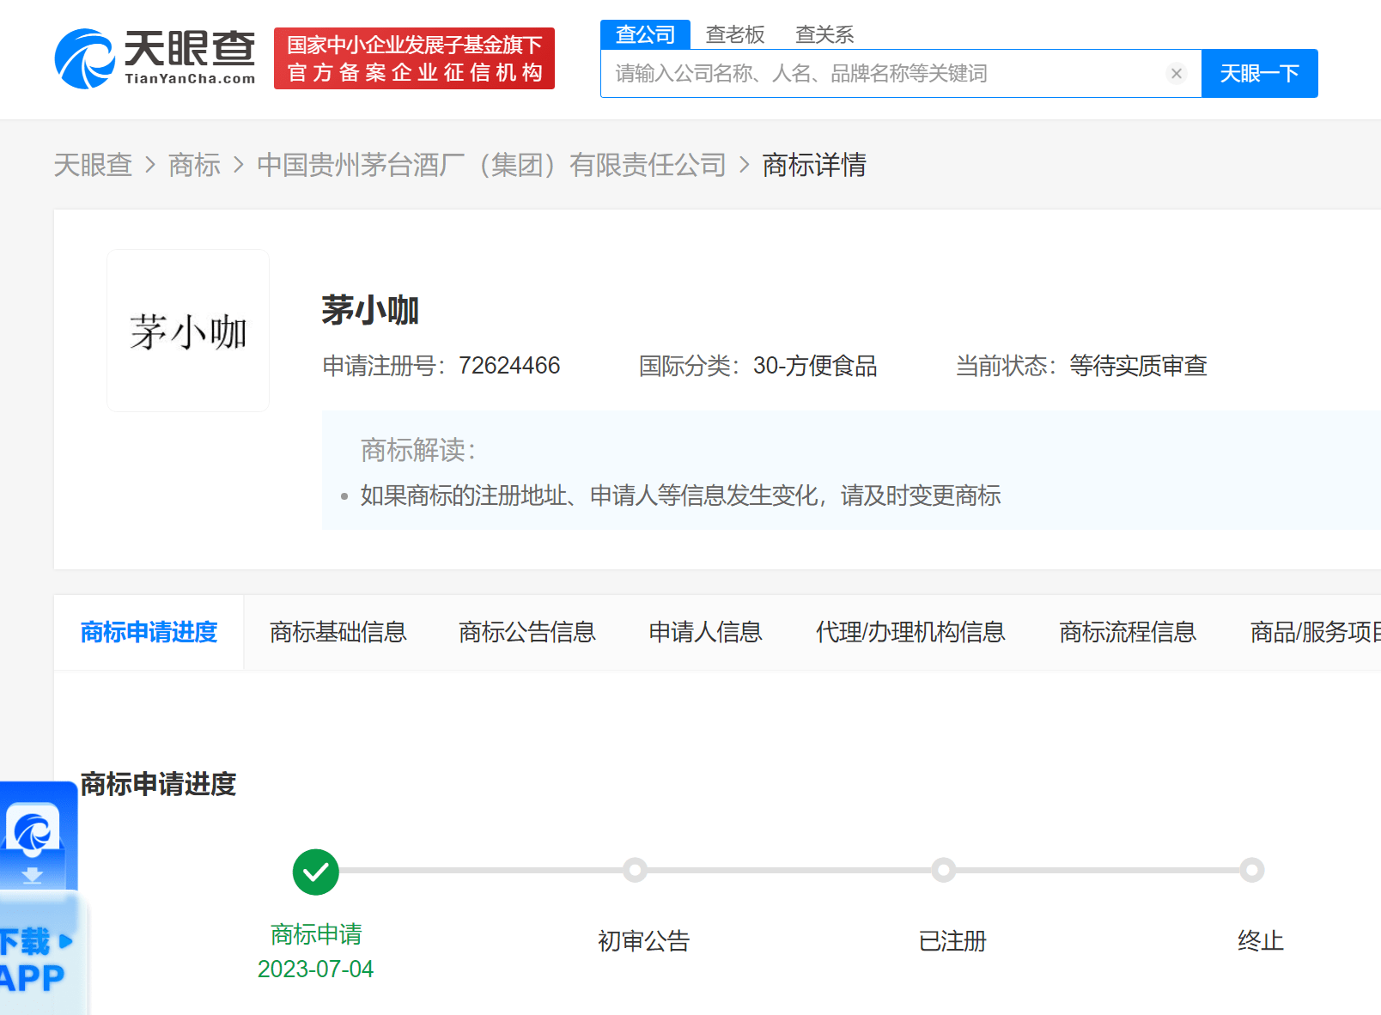
Task: Click the 初审公告 progress step marker
Action: [x=636, y=870]
